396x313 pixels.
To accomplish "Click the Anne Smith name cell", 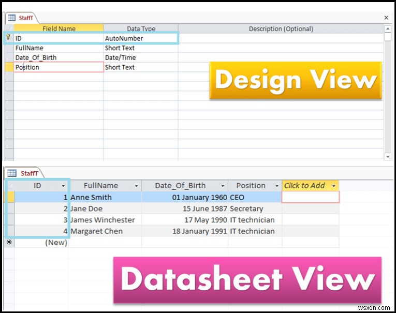I will coord(105,197).
